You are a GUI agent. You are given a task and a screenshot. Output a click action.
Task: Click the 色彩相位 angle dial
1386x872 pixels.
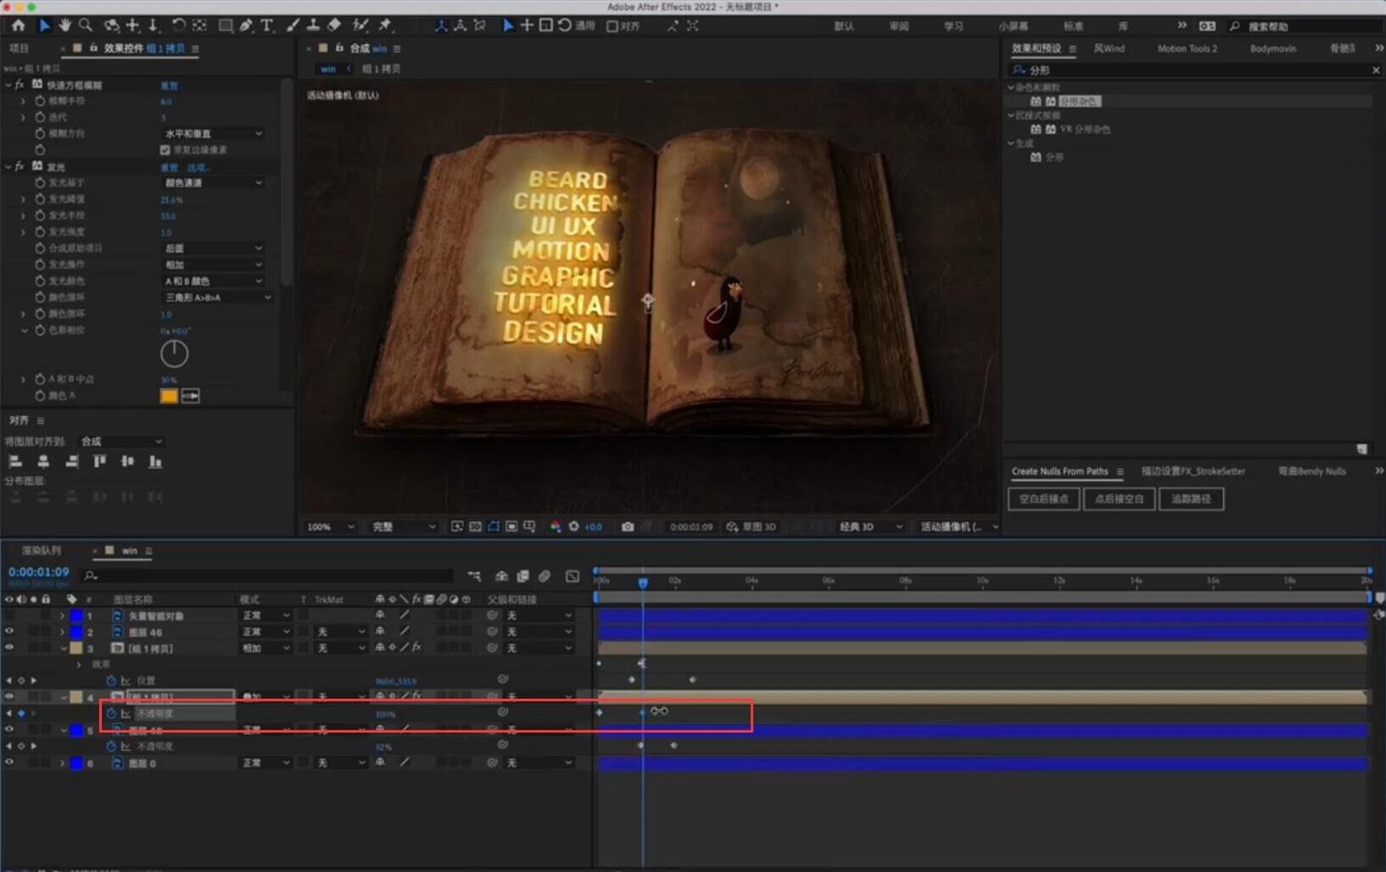click(174, 354)
